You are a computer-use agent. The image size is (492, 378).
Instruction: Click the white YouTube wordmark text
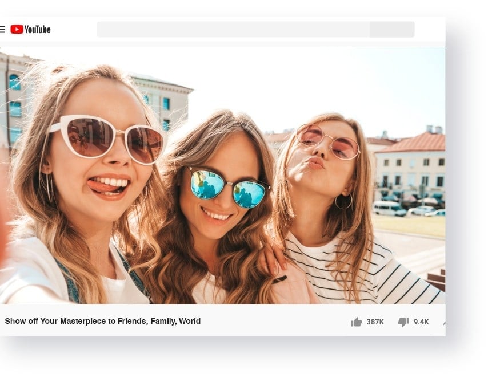click(x=39, y=29)
